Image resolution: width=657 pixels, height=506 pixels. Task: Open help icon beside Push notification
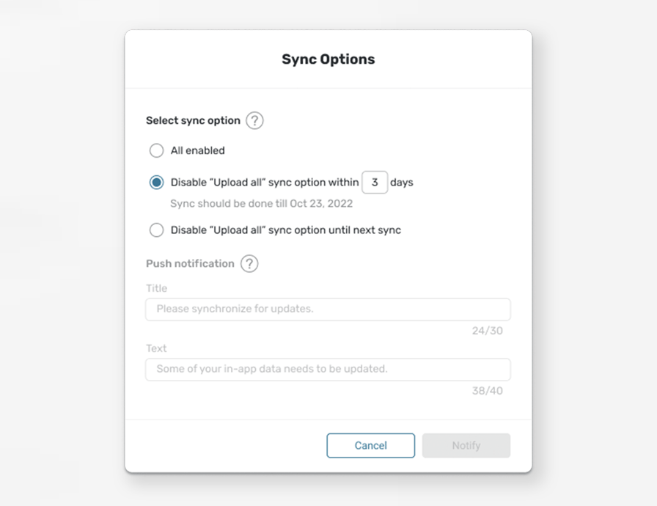point(249,264)
